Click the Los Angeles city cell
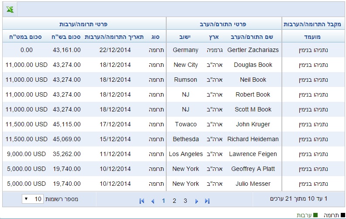 tap(186, 154)
